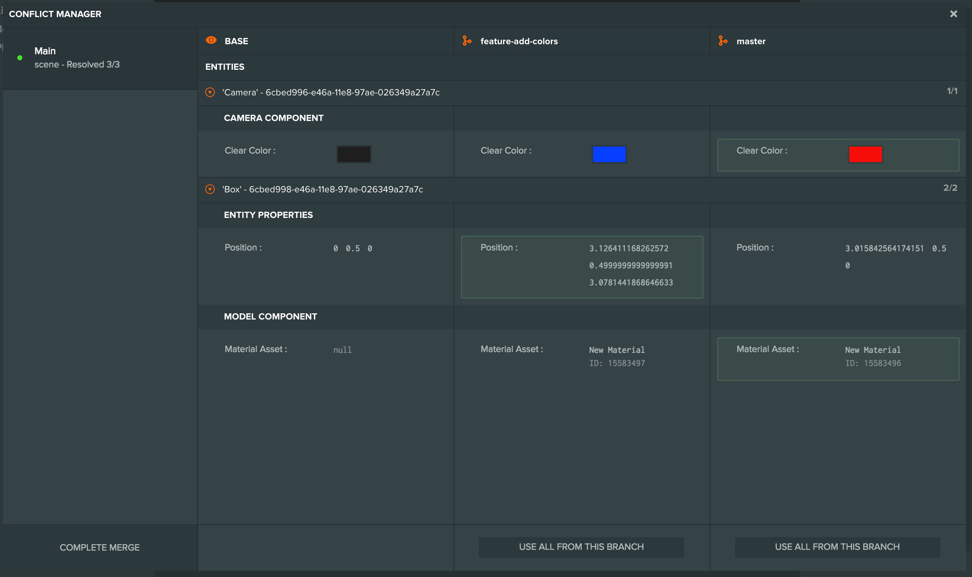Choose the blue feature-add-colors clear color
The height and width of the screenshot is (577, 972).
(609, 154)
